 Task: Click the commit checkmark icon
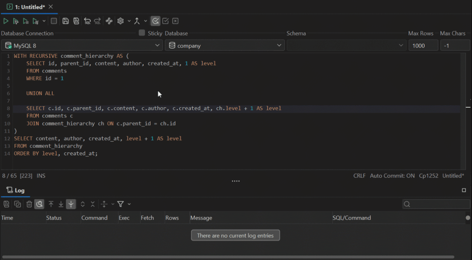click(x=165, y=21)
